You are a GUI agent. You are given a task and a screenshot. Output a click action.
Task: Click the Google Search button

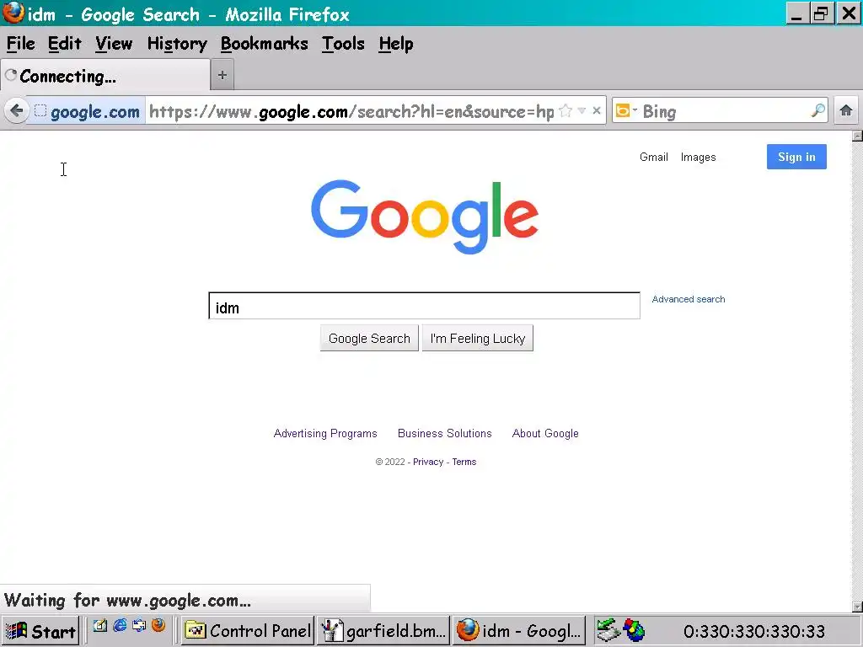(369, 339)
